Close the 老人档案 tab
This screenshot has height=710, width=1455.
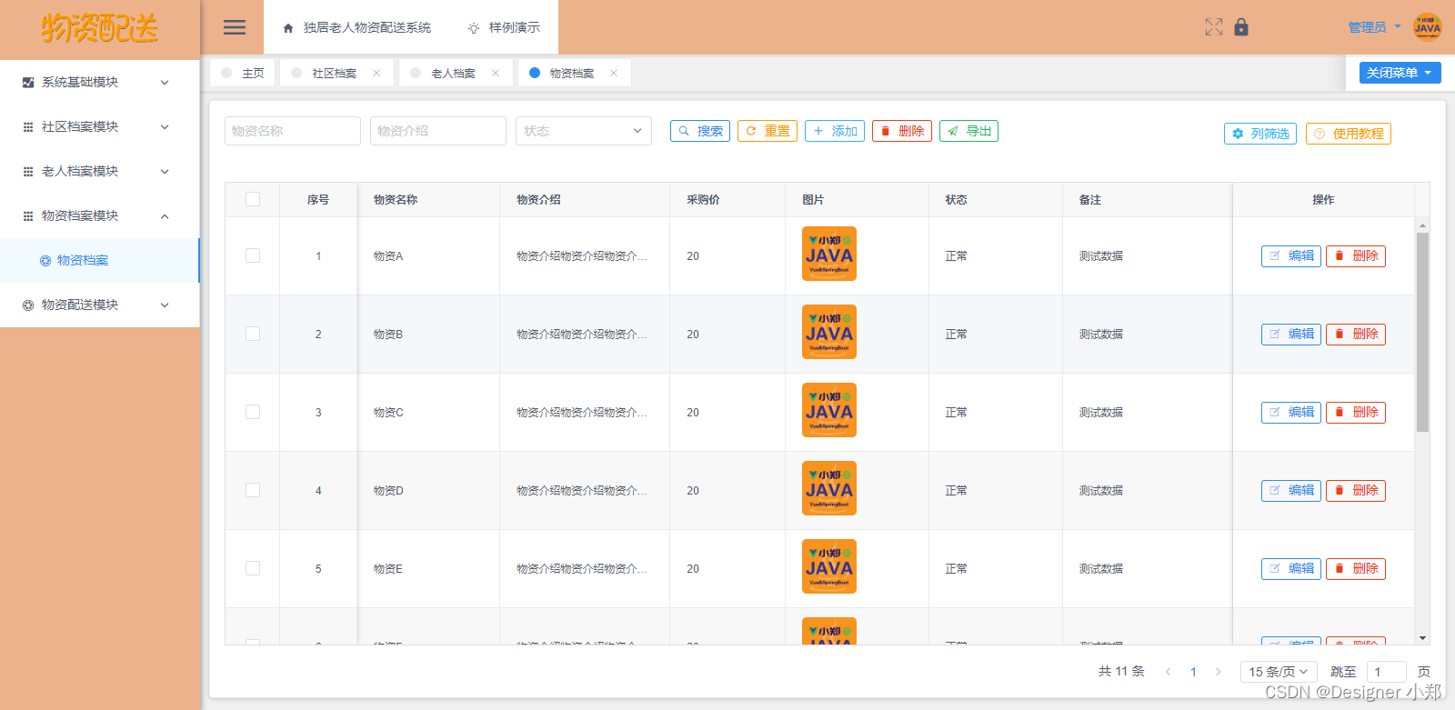pos(496,74)
